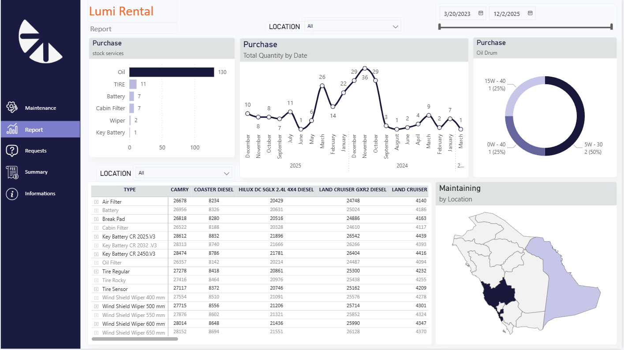The image size is (624, 350).
Task: Click the Lumi Rental logo
Action: pos(41,41)
